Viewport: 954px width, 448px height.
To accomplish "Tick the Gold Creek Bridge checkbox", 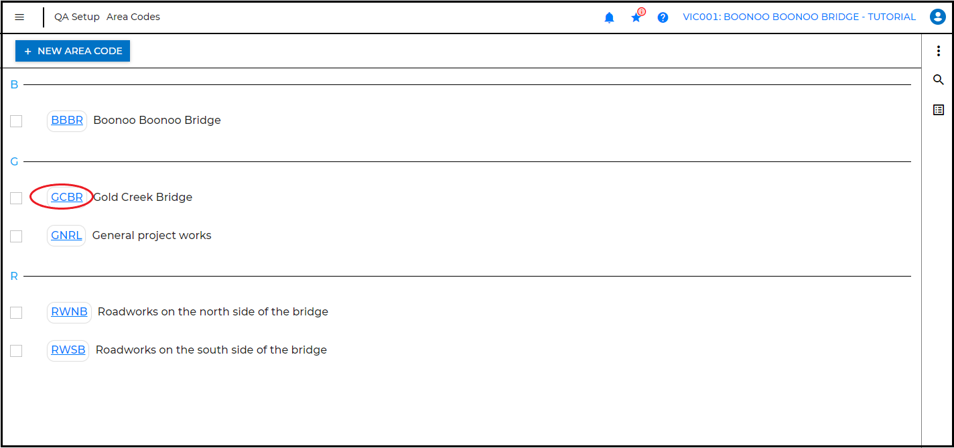I will [x=16, y=198].
